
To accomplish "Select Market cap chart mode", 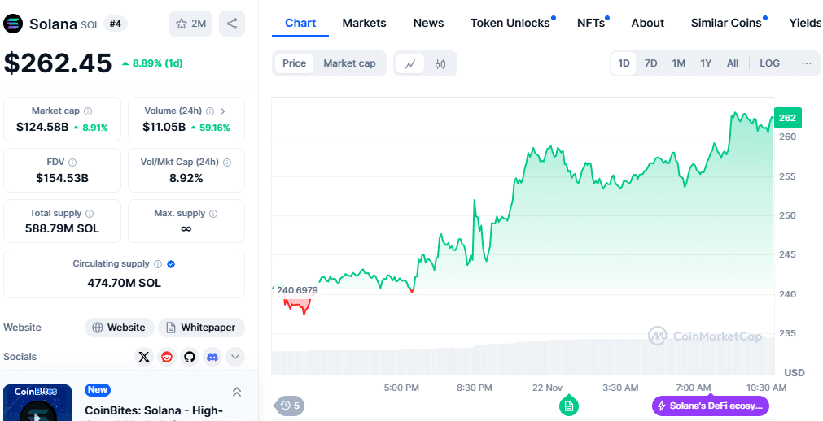I will (349, 63).
